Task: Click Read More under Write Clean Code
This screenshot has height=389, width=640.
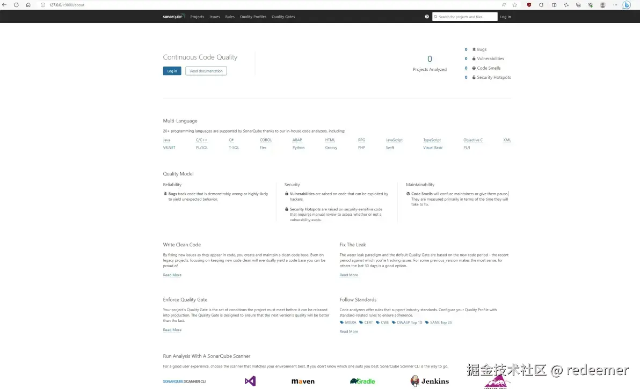Action: pos(172,275)
